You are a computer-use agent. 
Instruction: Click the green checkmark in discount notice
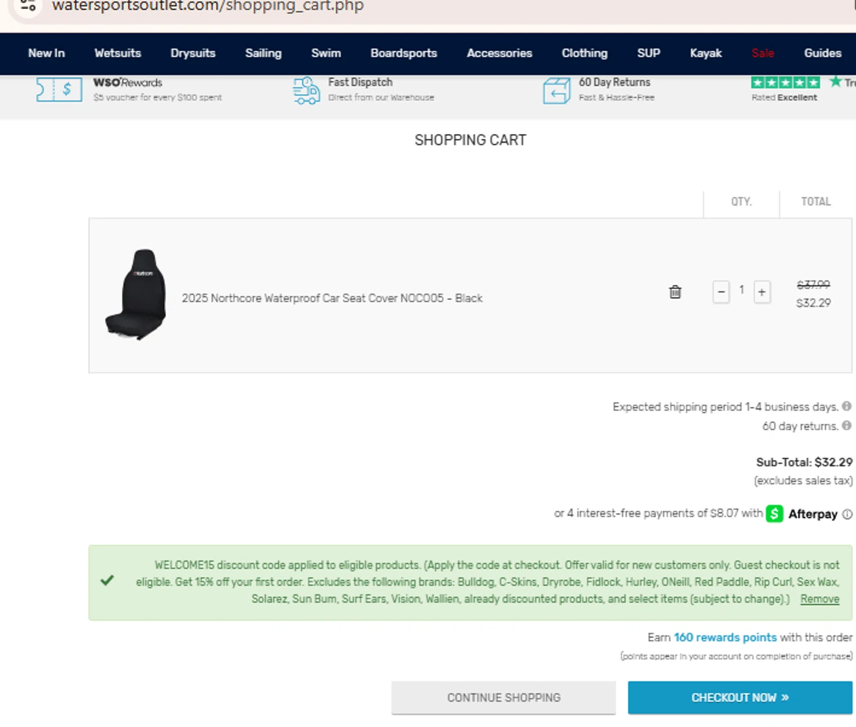tap(107, 581)
